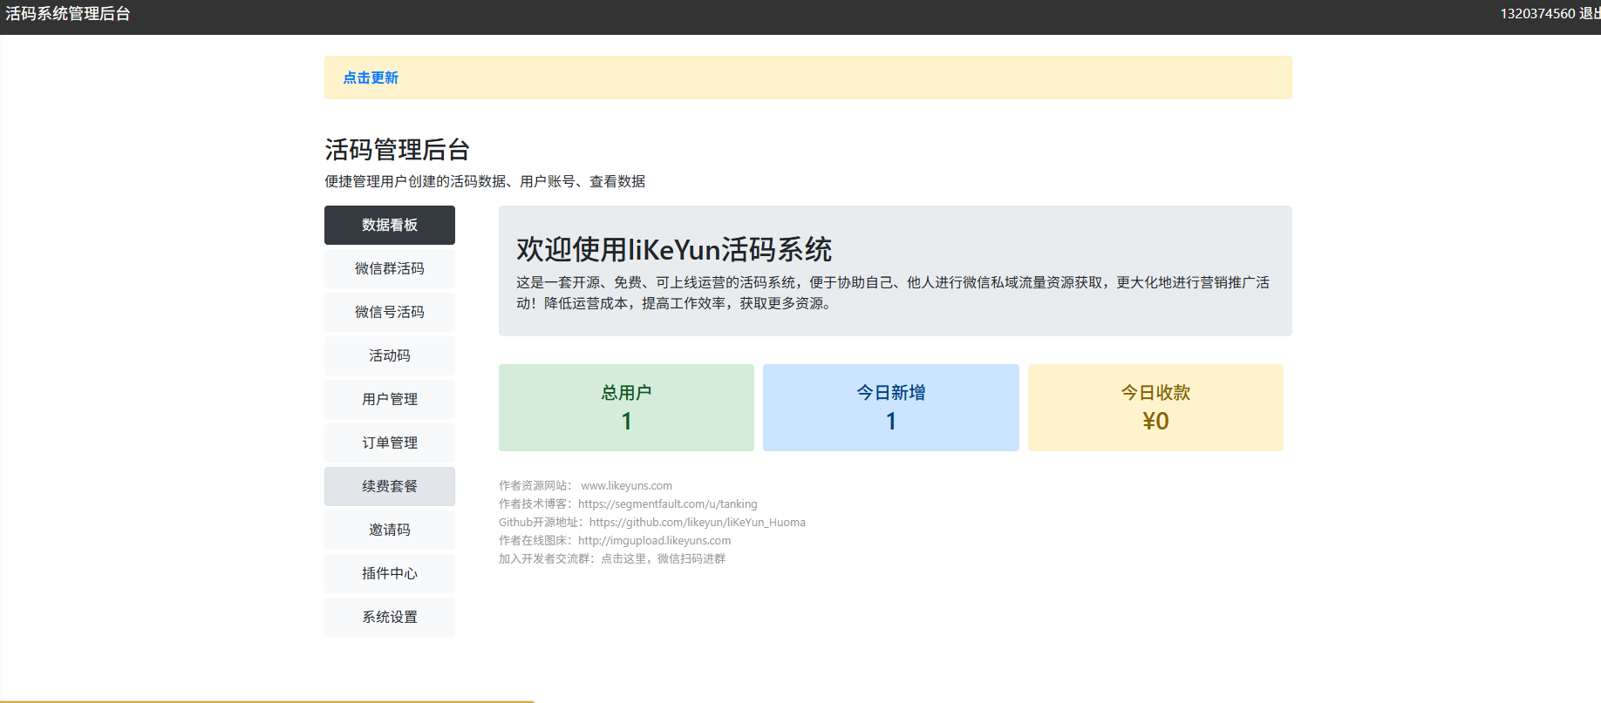
Task: Open the 邀请码 section
Action: point(389,530)
